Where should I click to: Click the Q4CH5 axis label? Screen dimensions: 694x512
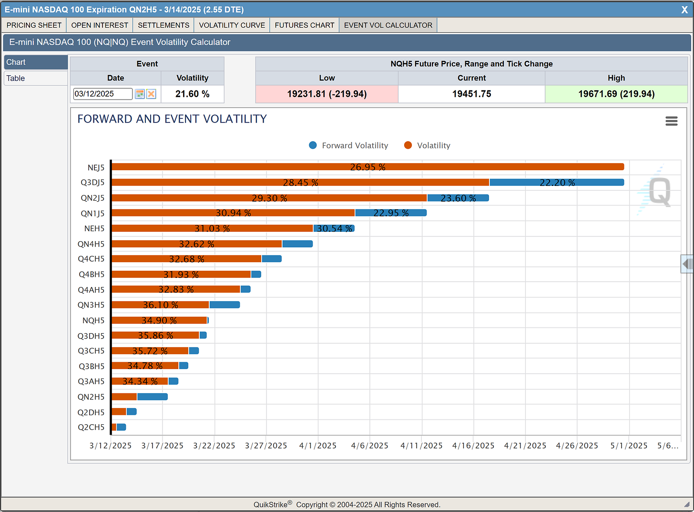click(x=91, y=259)
